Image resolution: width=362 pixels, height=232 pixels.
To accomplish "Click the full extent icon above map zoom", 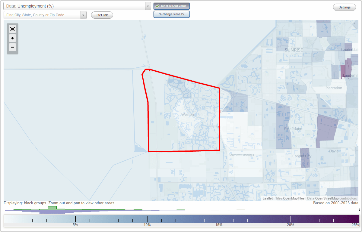I will click(x=12, y=29).
